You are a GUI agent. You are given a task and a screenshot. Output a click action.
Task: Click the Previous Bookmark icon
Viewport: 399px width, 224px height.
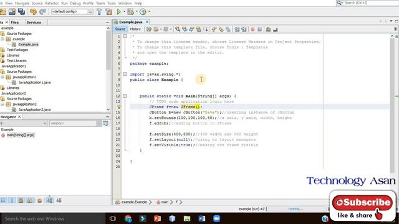[214, 29]
